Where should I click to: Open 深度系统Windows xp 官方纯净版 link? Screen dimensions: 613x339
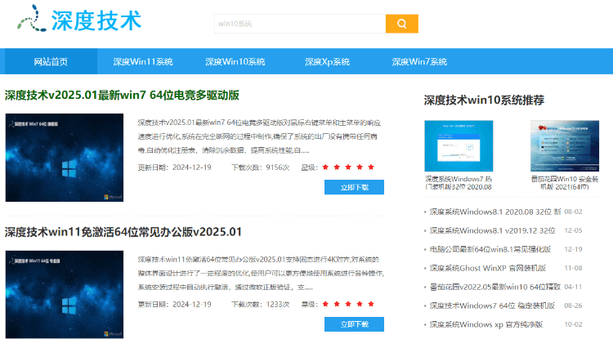click(486, 324)
